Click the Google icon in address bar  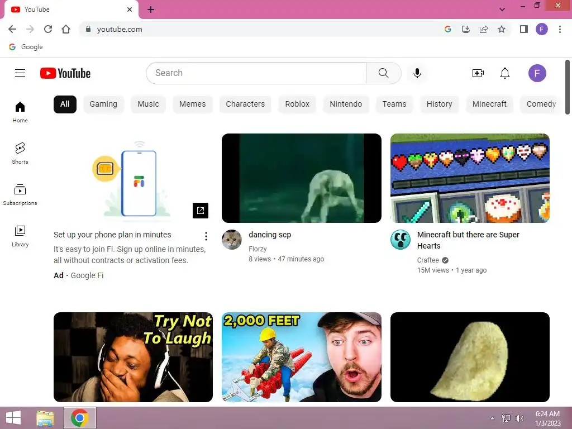(x=448, y=29)
